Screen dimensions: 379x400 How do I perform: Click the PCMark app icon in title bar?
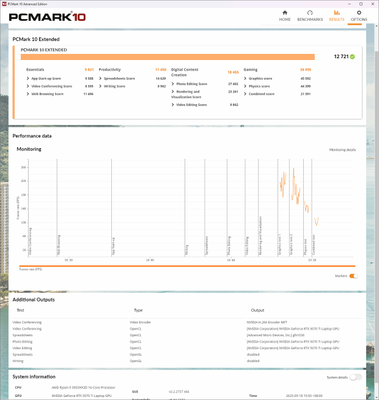[4, 4]
